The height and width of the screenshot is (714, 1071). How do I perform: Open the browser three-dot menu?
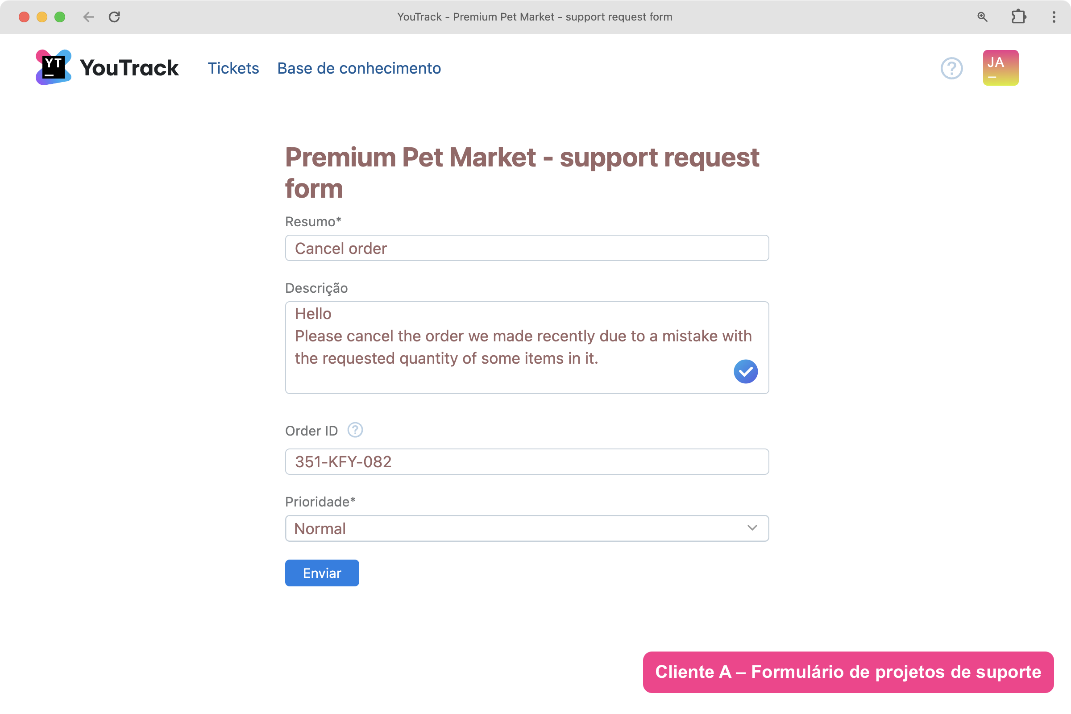(x=1053, y=17)
